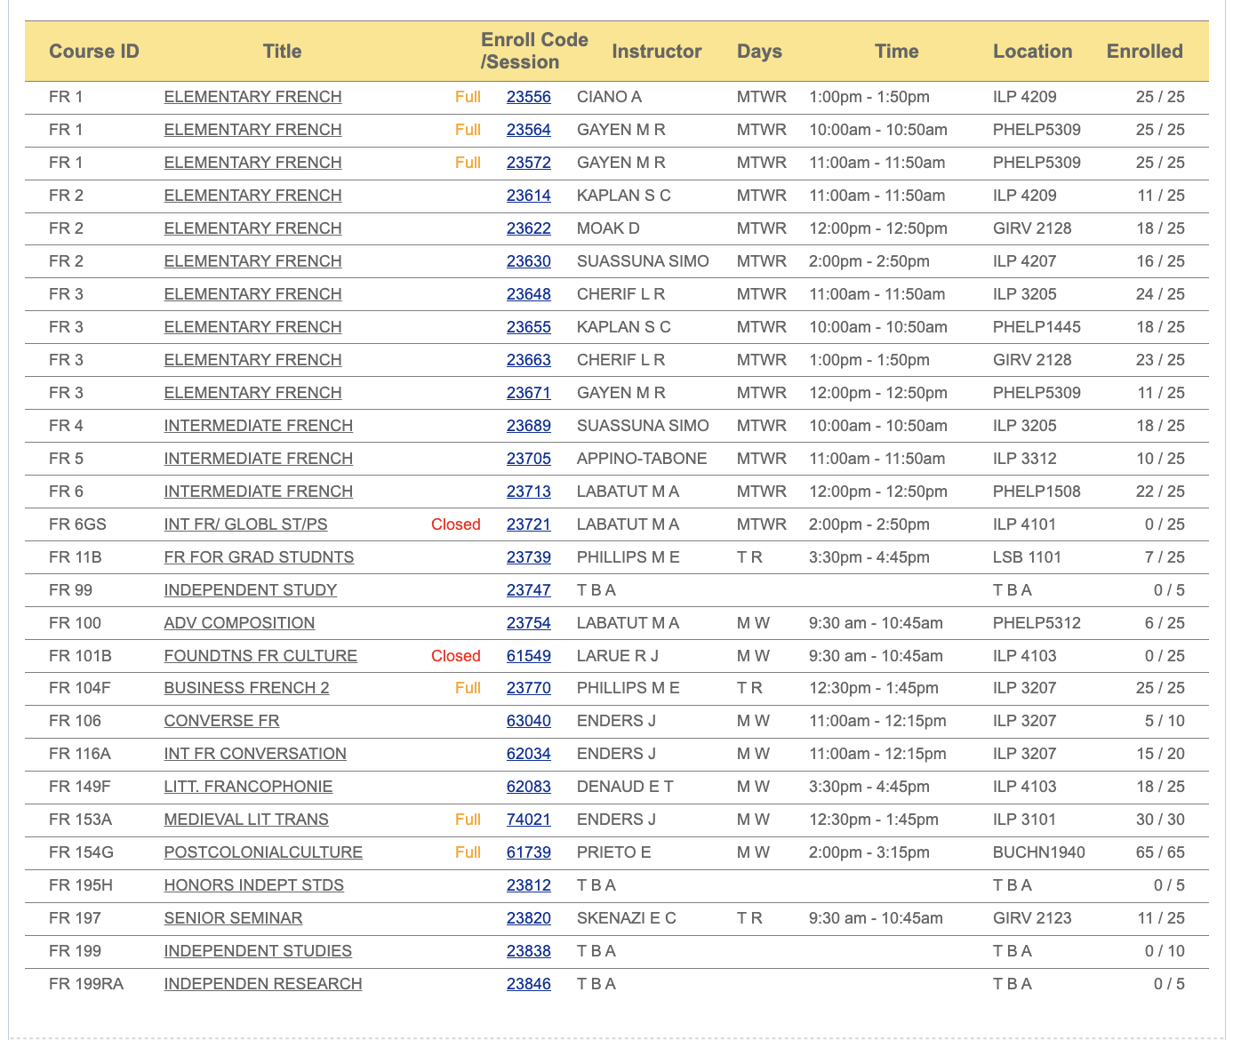Open enroll code 62083 link
The width and height of the screenshot is (1241, 1040).
click(528, 787)
